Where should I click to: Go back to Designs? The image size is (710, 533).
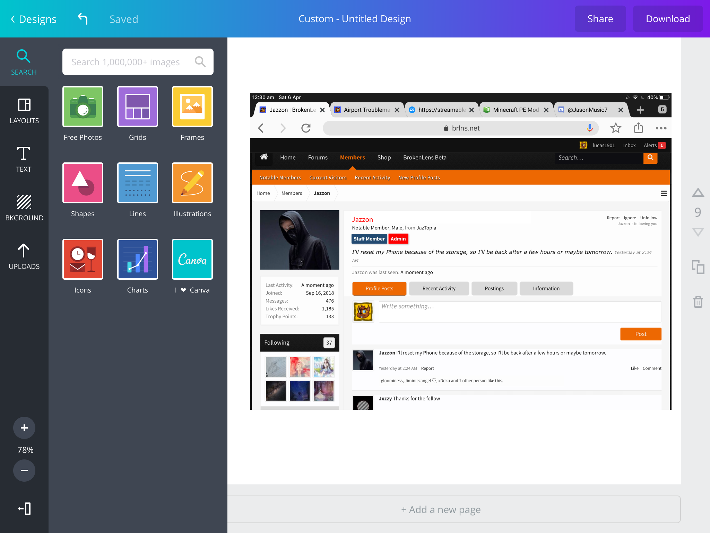[x=34, y=19]
